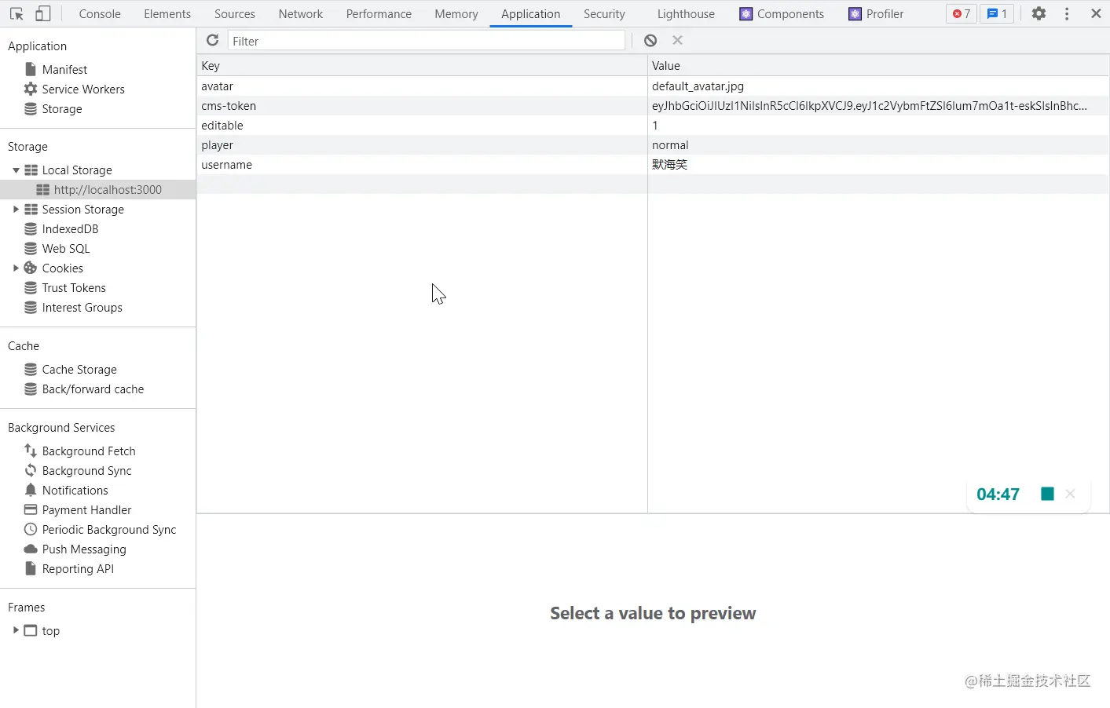Click the normal value cell

point(878,145)
